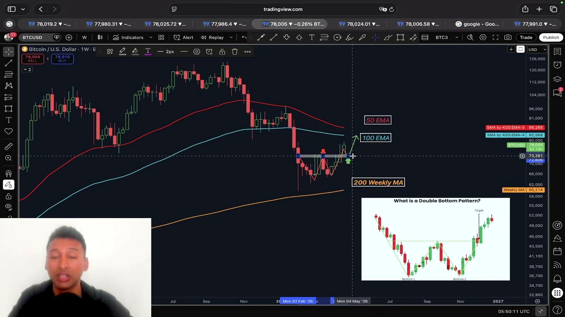This screenshot has width=565, height=317.
Task: Click the 78,009 SELL button
Action: 32,59
